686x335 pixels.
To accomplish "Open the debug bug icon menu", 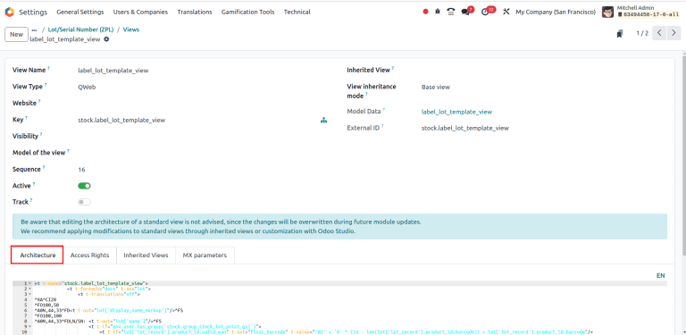I will coord(438,12).
